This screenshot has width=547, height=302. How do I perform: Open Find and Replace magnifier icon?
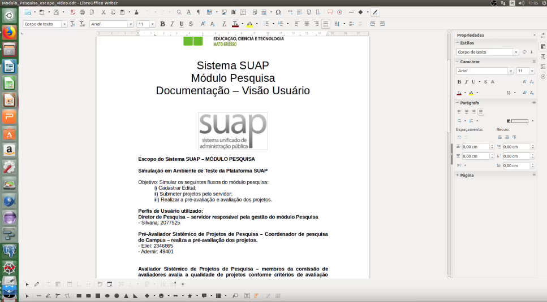tap(179, 12)
